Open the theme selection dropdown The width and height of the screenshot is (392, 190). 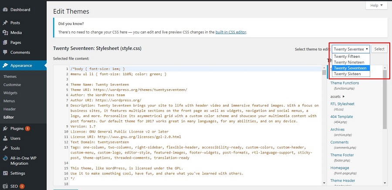(351, 49)
